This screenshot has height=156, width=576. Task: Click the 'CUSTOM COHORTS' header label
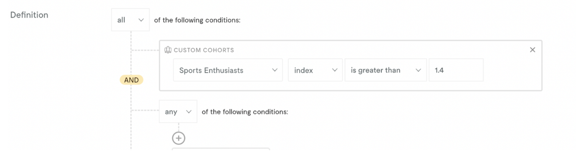tap(204, 50)
